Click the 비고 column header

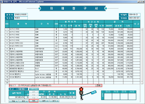click(x=137, y=24)
